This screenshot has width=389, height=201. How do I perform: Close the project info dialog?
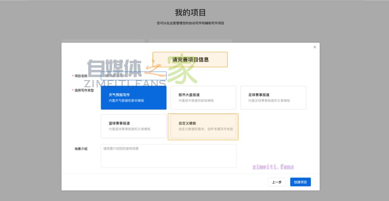[x=315, y=47]
